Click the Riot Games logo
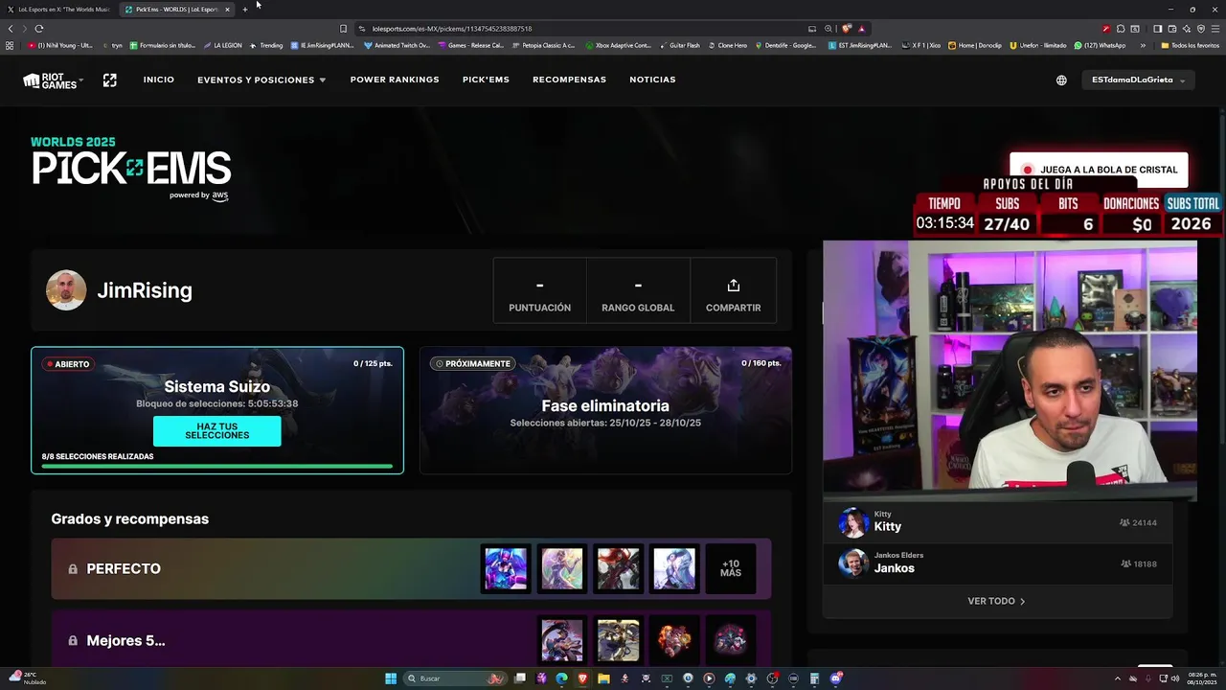 coord(51,80)
